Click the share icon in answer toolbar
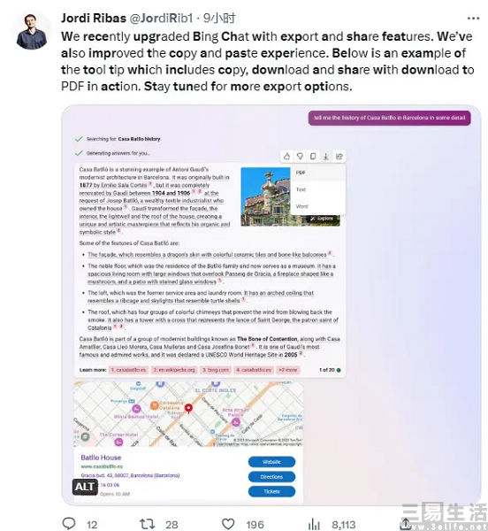The height and width of the screenshot is (531, 488). pos(339,156)
